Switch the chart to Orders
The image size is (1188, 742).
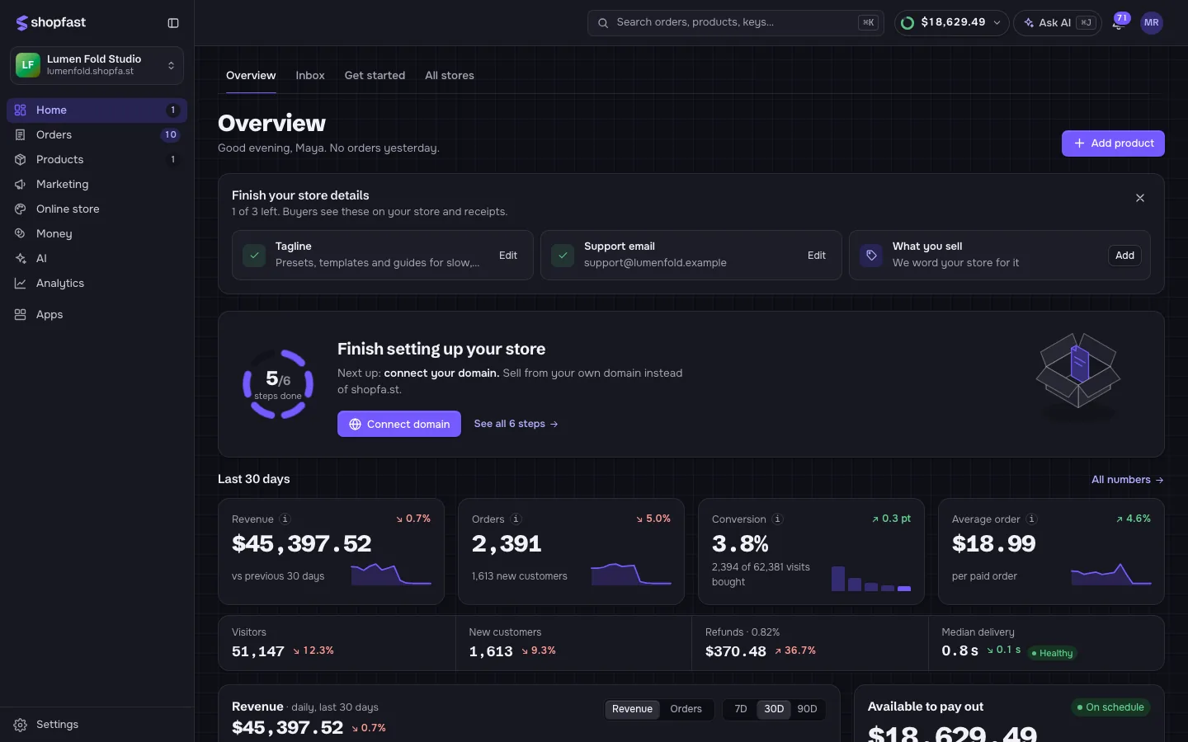pyautogui.click(x=686, y=709)
